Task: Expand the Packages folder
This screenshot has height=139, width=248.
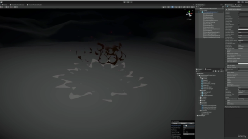Action: click(x=196, y=116)
